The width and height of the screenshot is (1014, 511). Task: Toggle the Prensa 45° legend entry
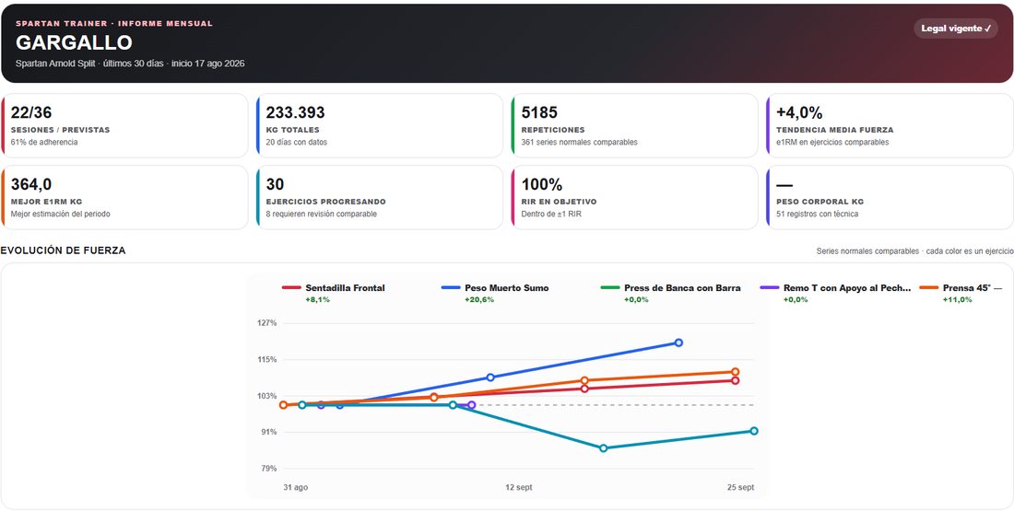point(961,294)
